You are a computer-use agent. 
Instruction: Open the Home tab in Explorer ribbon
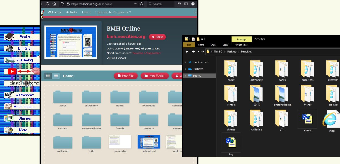201,45
